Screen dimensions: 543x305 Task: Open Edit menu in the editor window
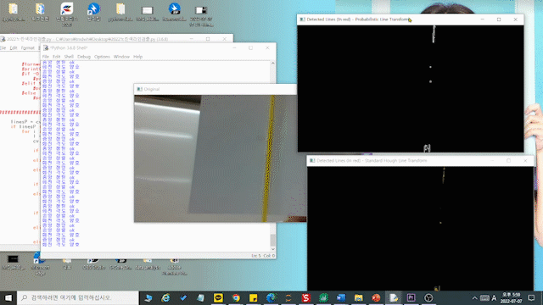click(x=14, y=47)
